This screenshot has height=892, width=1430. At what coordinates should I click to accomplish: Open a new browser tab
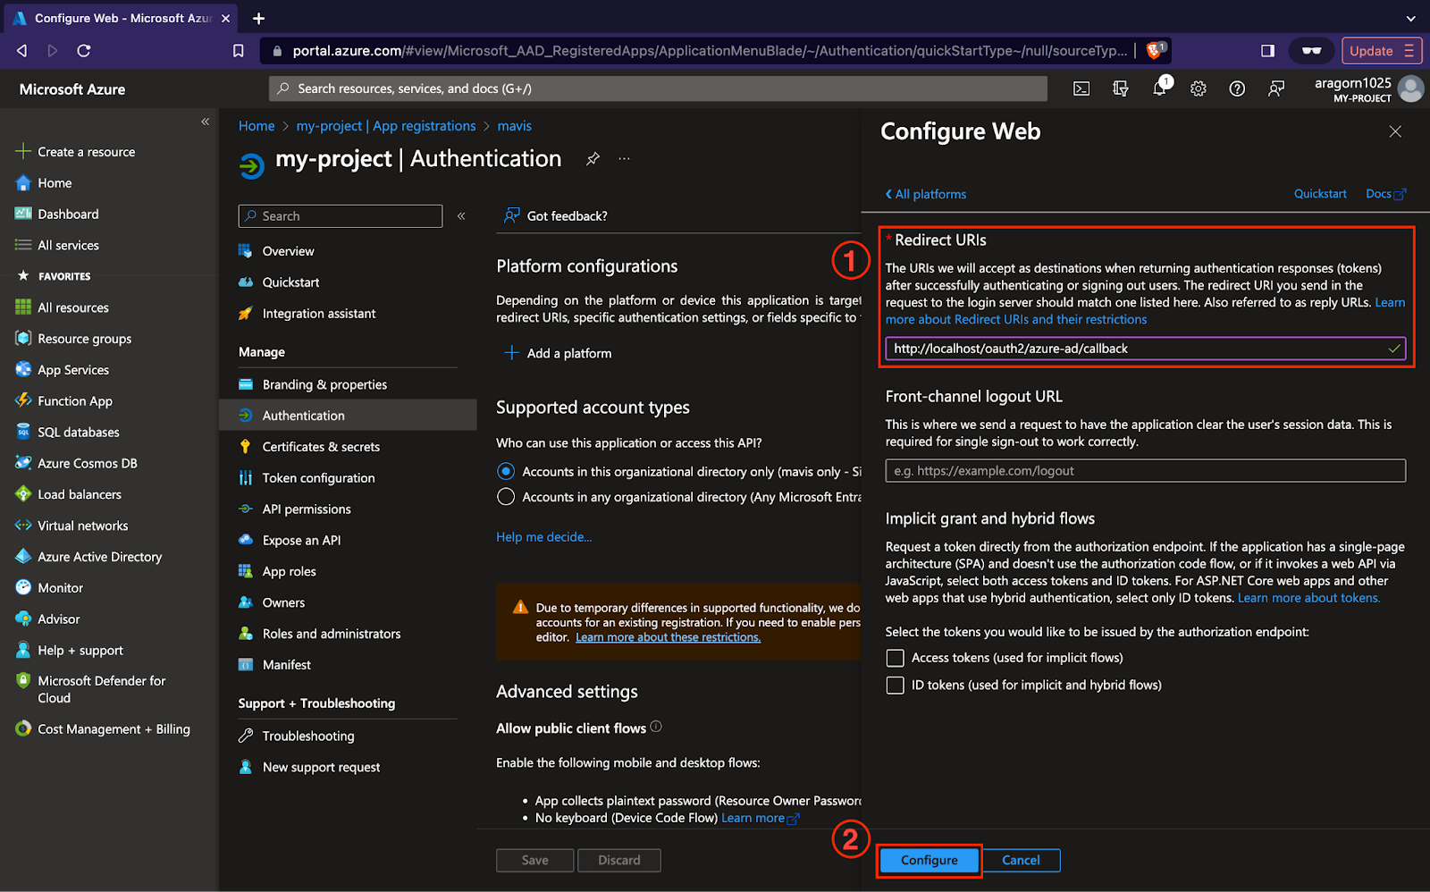coord(258,18)
